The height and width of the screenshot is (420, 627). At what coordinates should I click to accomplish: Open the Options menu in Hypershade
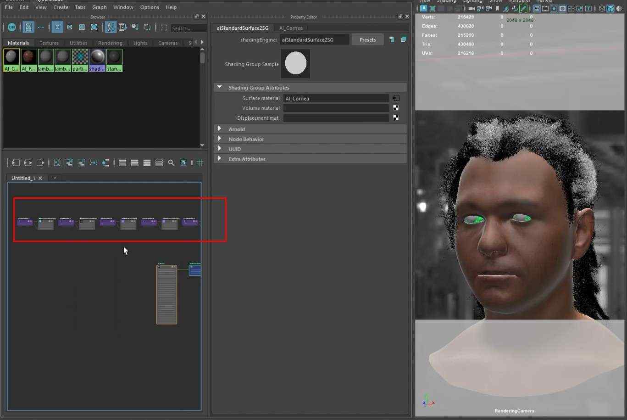(x=150, y=7)
